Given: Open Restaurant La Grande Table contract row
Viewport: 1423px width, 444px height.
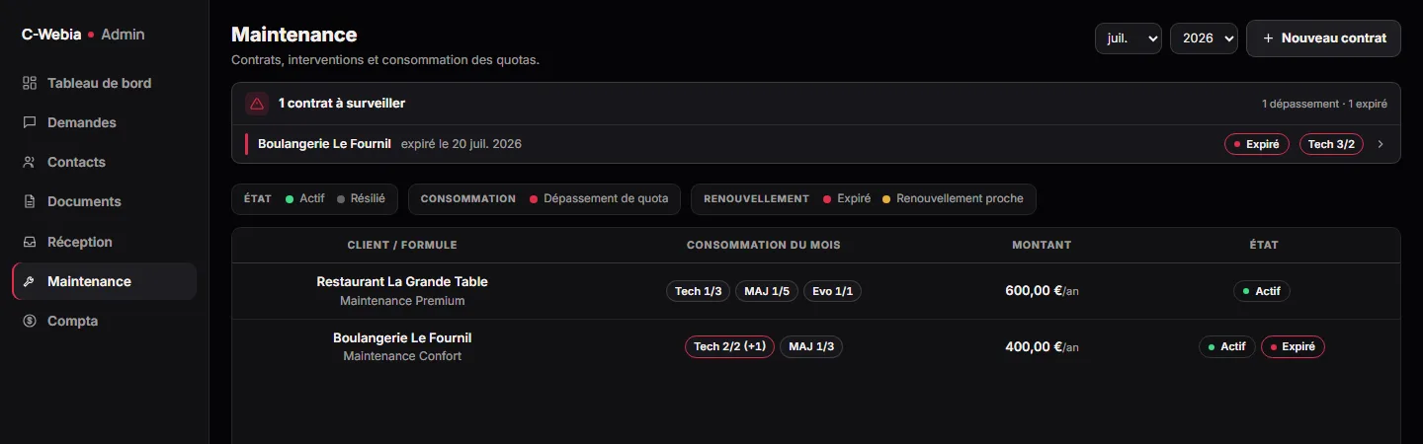Looking at the screenshot, I should pos(816,291).
